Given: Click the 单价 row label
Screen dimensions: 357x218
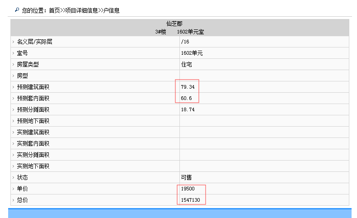Looking at the screenshot, I should (x=22, y=189).
